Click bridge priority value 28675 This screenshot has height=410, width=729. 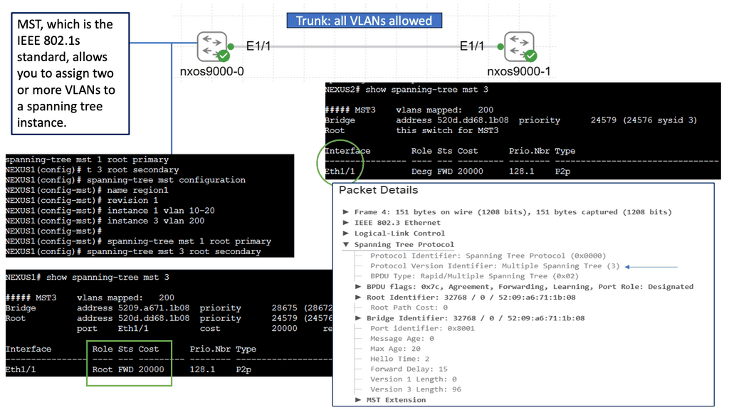coord(285,308)
